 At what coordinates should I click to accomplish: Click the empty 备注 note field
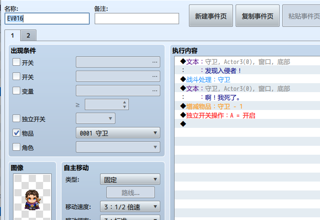[x=137, y=18]
